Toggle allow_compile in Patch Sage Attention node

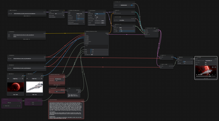click(x=63, y=15)
